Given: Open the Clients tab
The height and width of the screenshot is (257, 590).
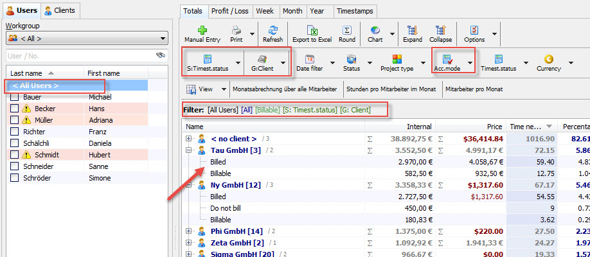Looking at the screenshot, I should click(60, 10).
